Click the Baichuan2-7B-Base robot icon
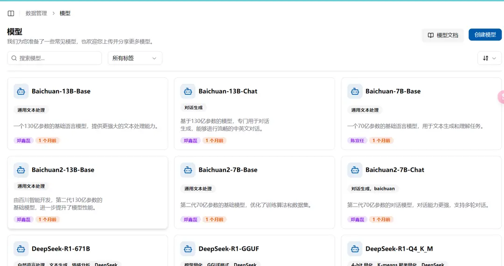This screenshot has width=504, height=266. tap(188, 170)
